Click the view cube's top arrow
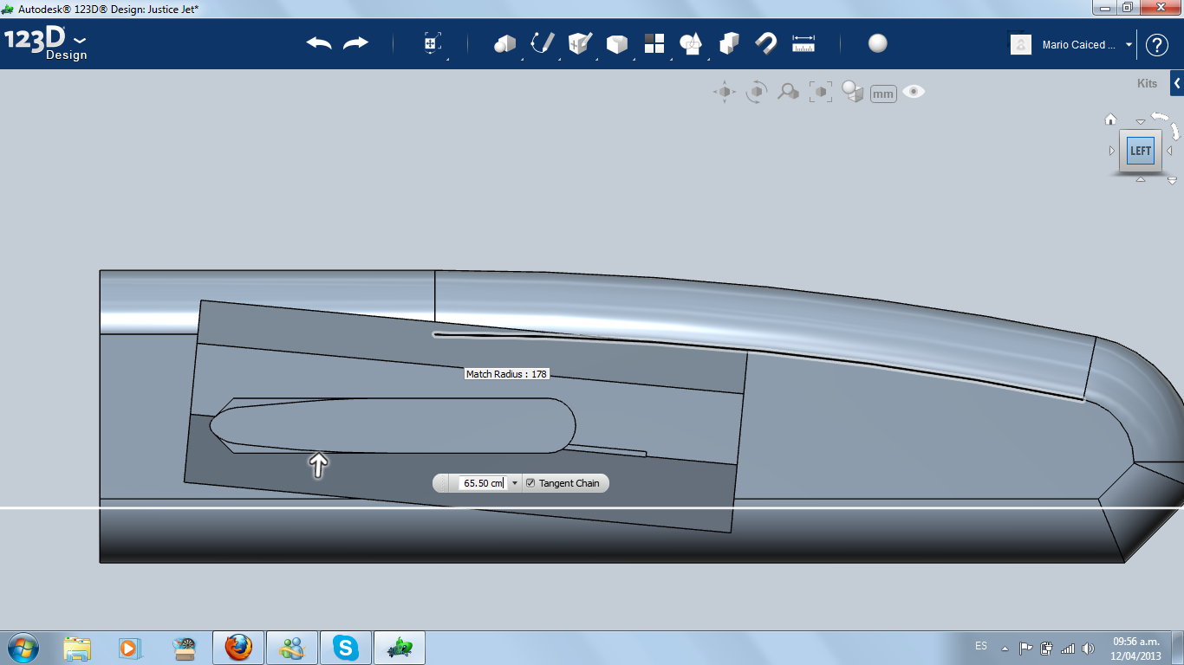The width and height of the screenshot is (1184, 665). 1141,122
